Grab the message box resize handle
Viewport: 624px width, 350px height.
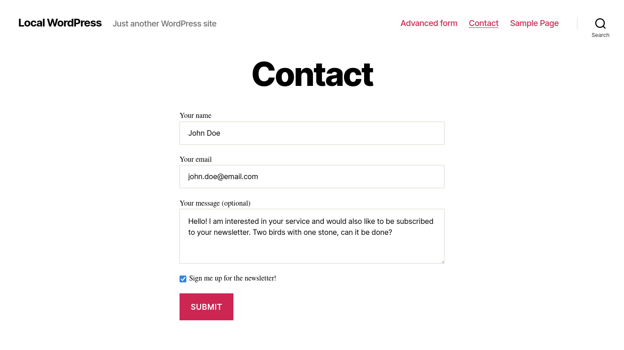[x=442, y=261]
